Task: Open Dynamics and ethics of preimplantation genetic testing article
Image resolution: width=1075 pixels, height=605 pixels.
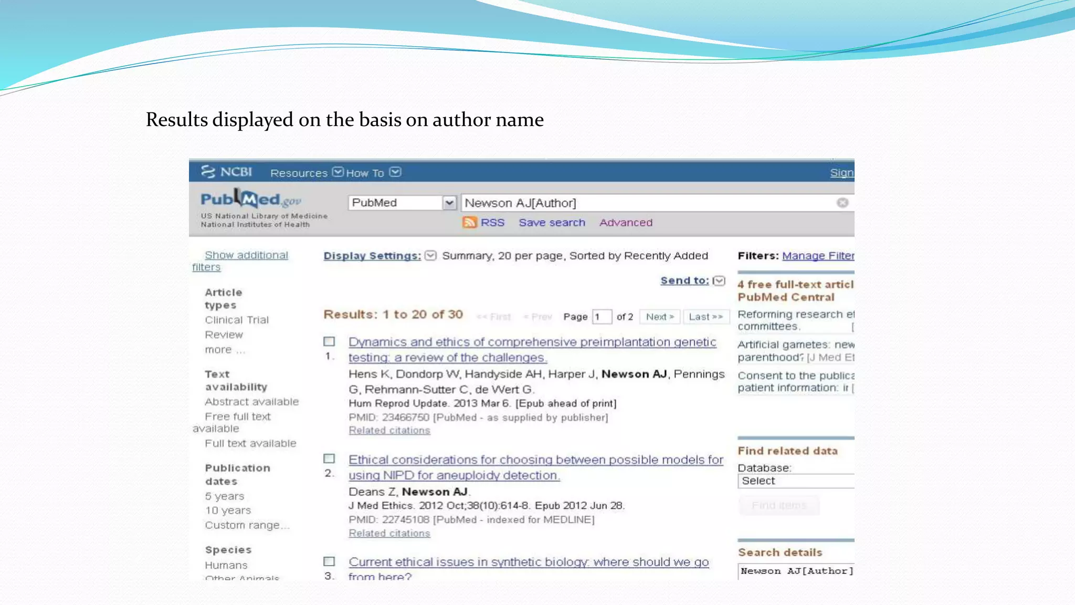Action: 532,350
